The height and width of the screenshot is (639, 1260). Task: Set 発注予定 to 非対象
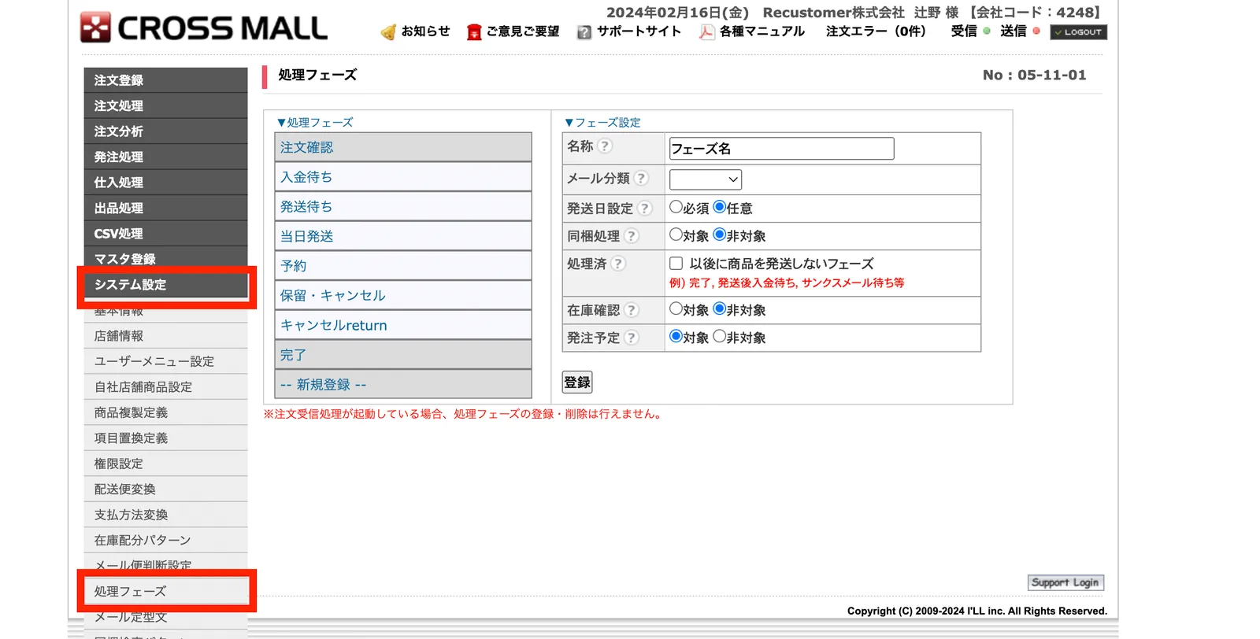coord(719,336)
